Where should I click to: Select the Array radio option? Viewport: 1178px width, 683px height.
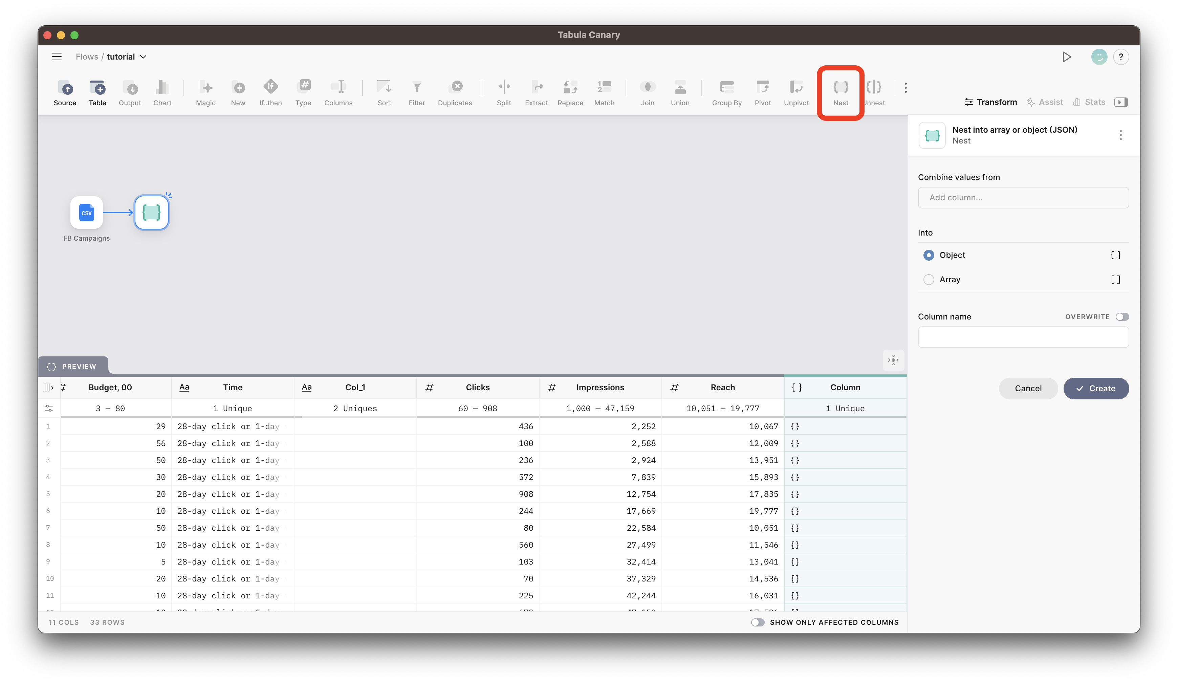[x=929, y=280]
